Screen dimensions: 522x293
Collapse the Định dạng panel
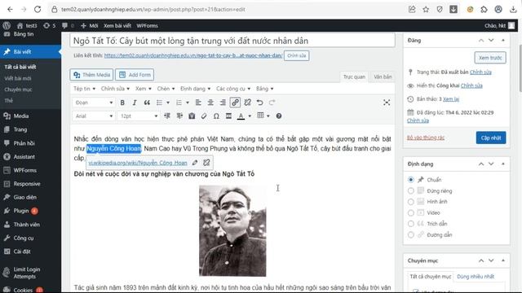pos(503,164)
